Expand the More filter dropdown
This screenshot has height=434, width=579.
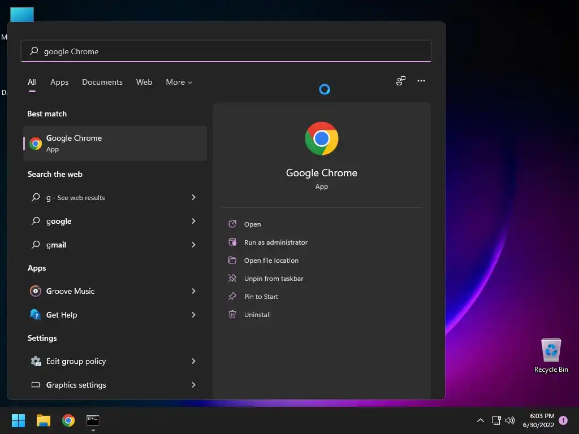(179, 83)
